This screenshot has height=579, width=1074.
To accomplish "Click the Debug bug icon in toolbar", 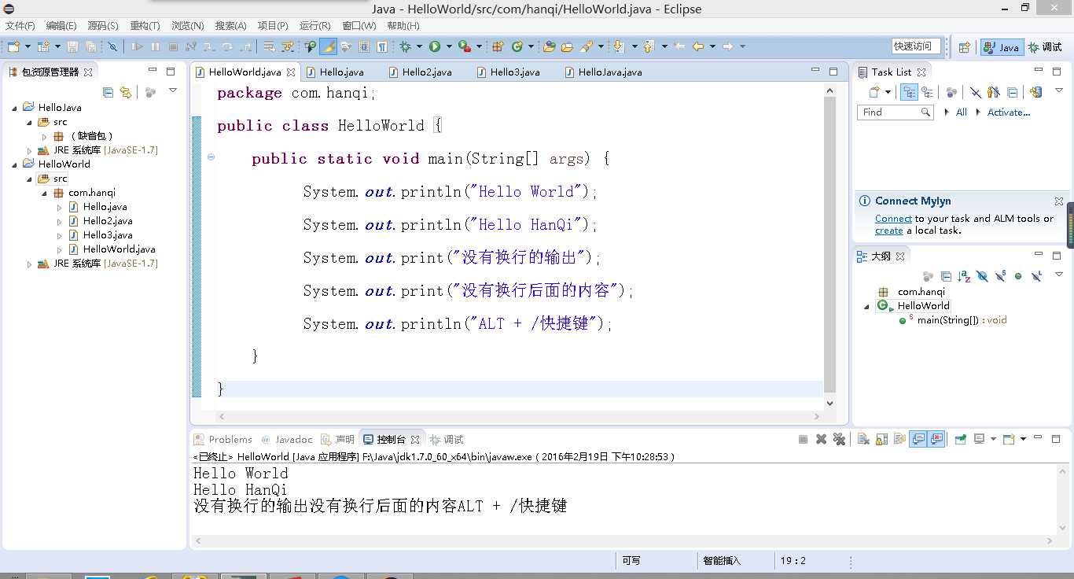I will 404,46.
